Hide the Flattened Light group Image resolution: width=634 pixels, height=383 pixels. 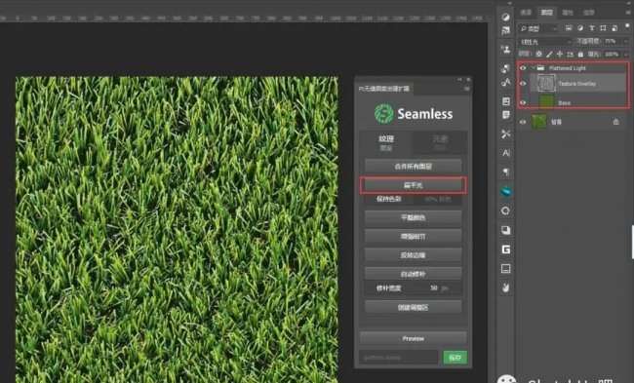tap(523, 68)
